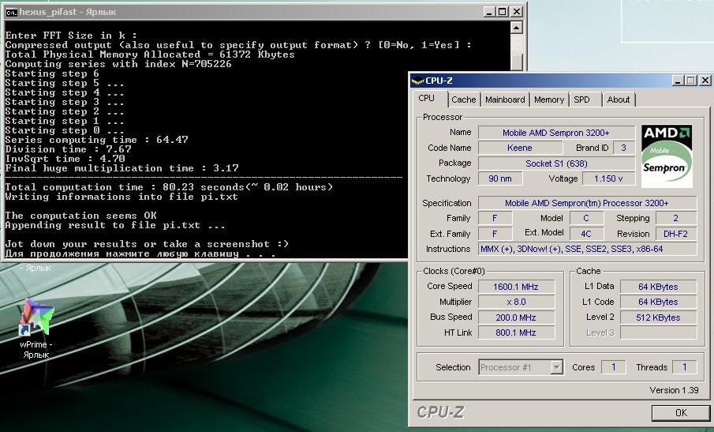Click the Voltage value '1.150 v'

point(608,178)
